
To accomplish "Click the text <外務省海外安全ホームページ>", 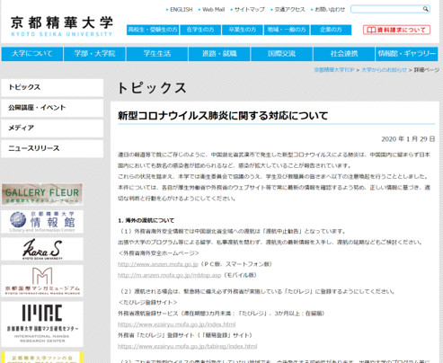I will click(158, 253).
